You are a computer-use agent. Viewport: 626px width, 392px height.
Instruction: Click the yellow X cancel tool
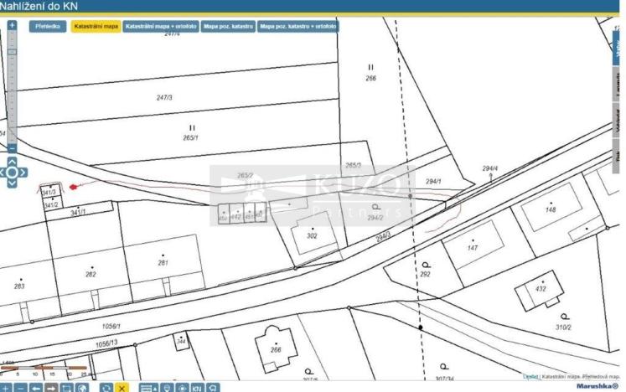[122, 388]
